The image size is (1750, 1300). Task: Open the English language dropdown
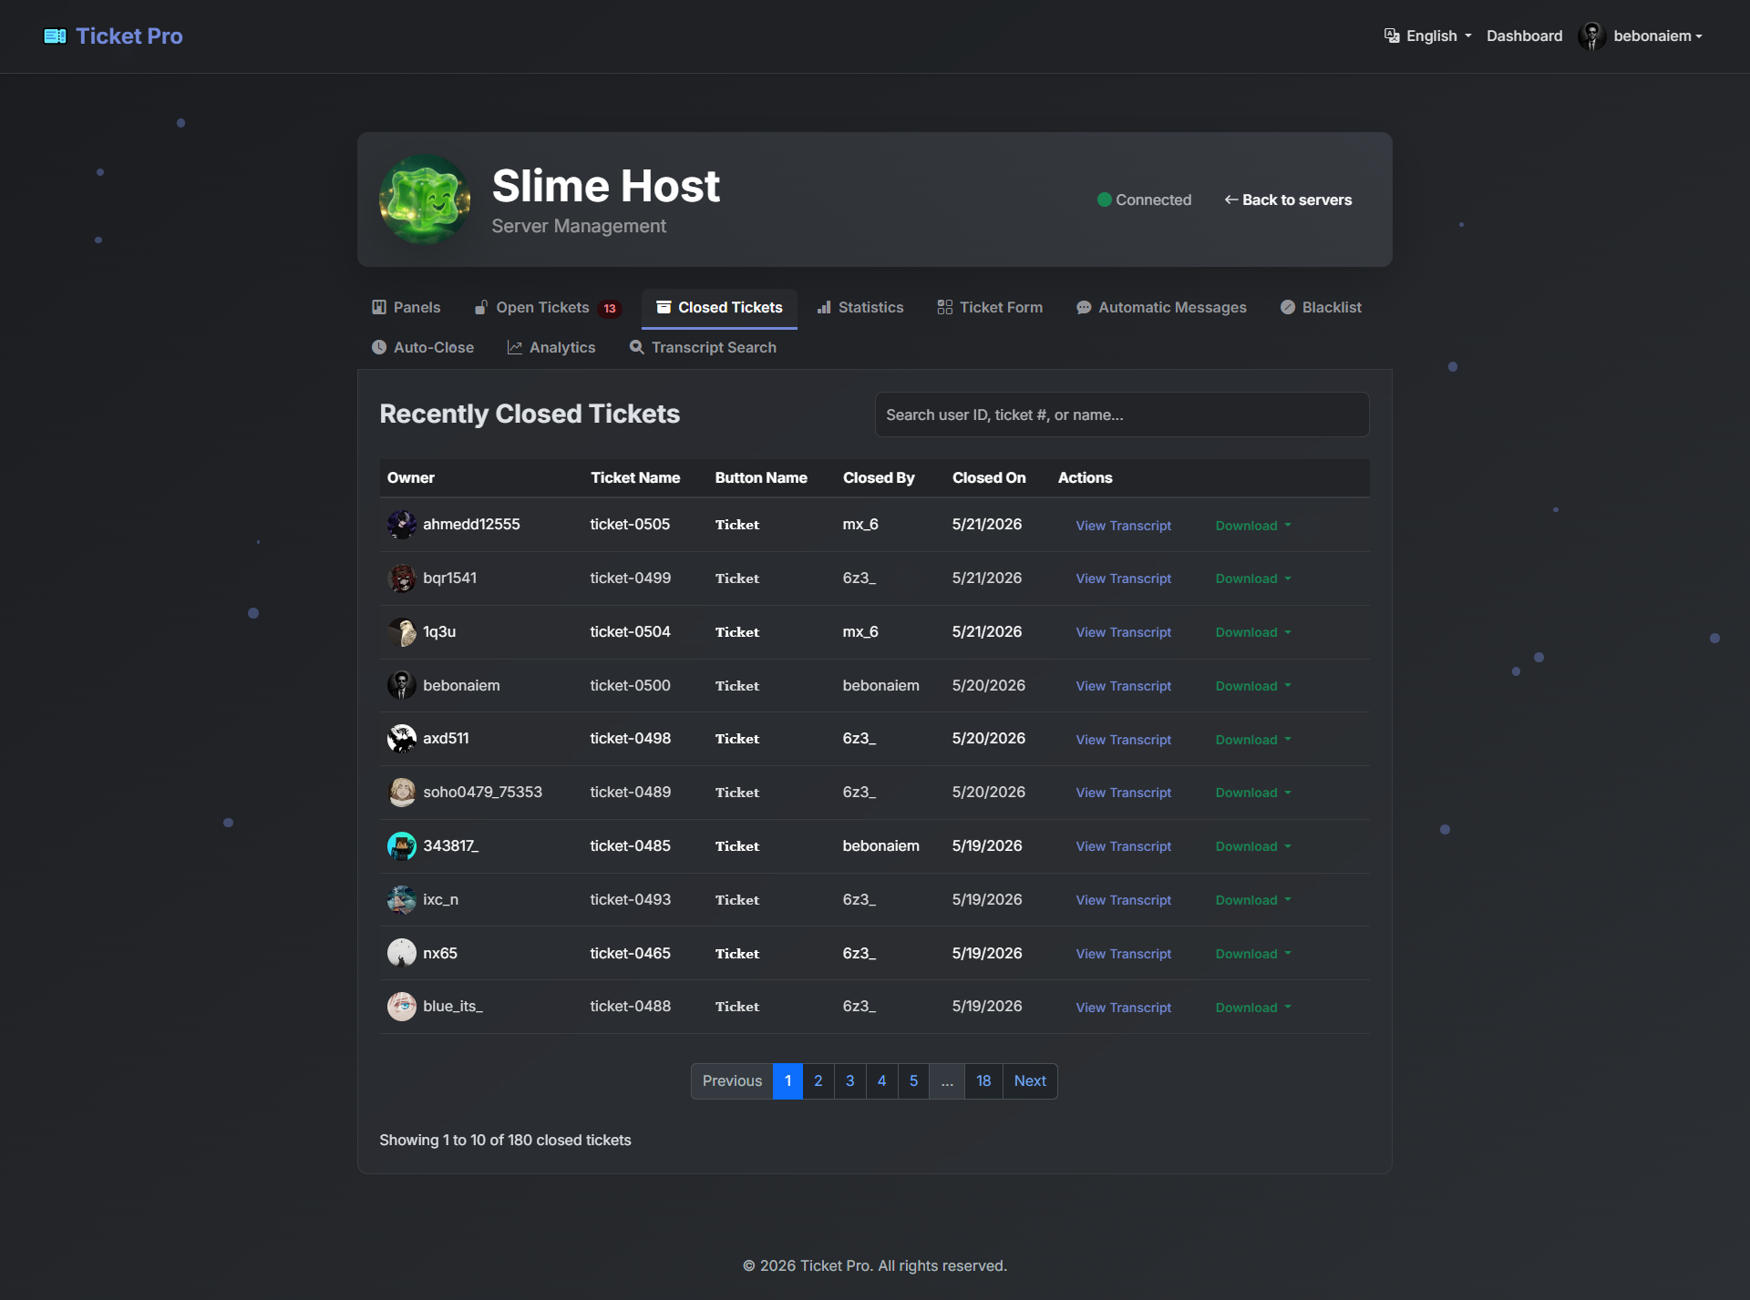[x=1427, y=36]
